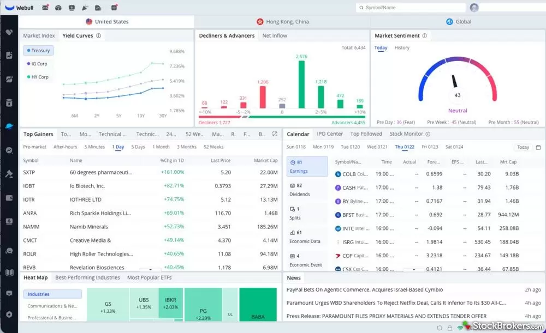This screenshot has height=333, width=546.
Task: Click the alerts flag icon in the top toolbar
Action: coord(84,7)
